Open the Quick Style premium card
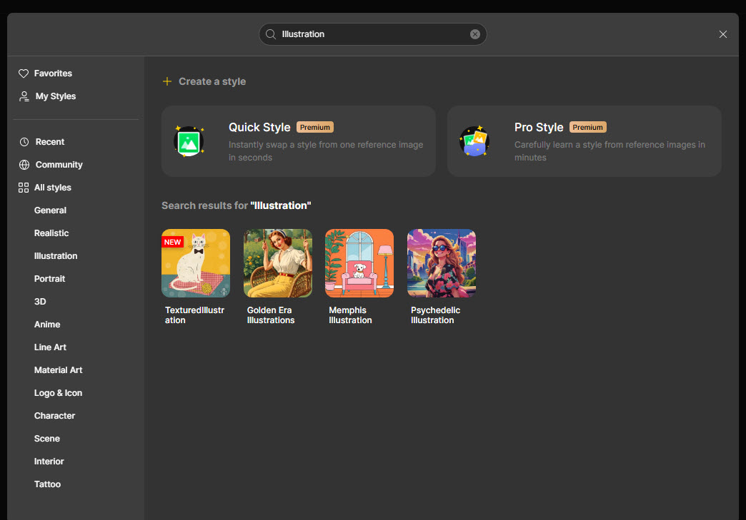 tap(298, 141)
